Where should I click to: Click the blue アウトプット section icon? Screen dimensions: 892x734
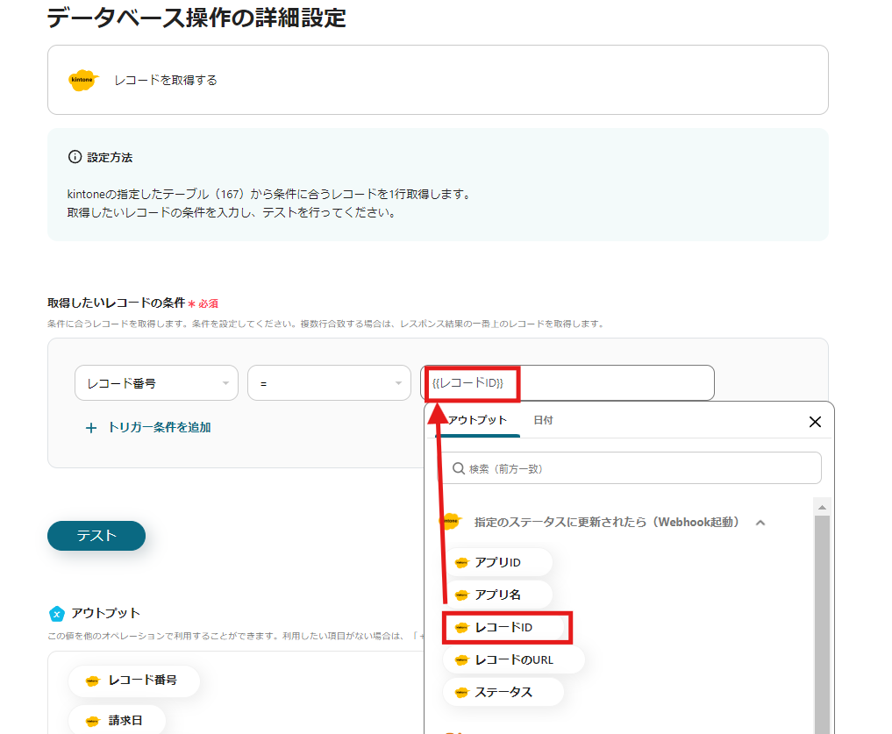pos(57,613)
